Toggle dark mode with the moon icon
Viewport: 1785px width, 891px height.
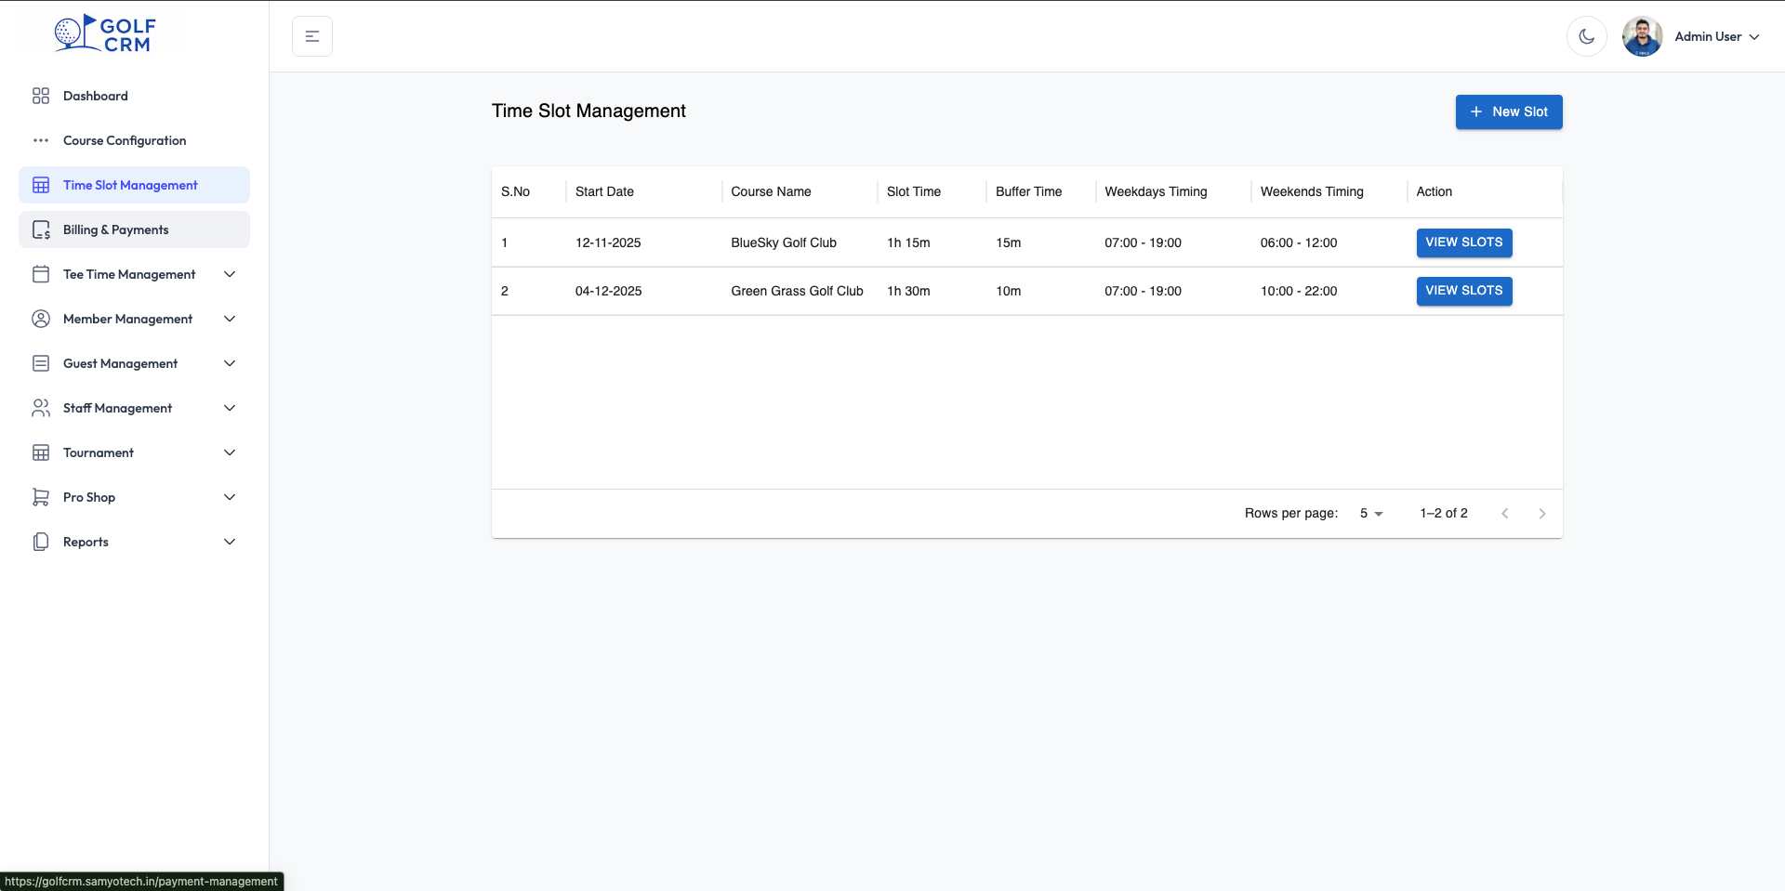(1587, 36)
